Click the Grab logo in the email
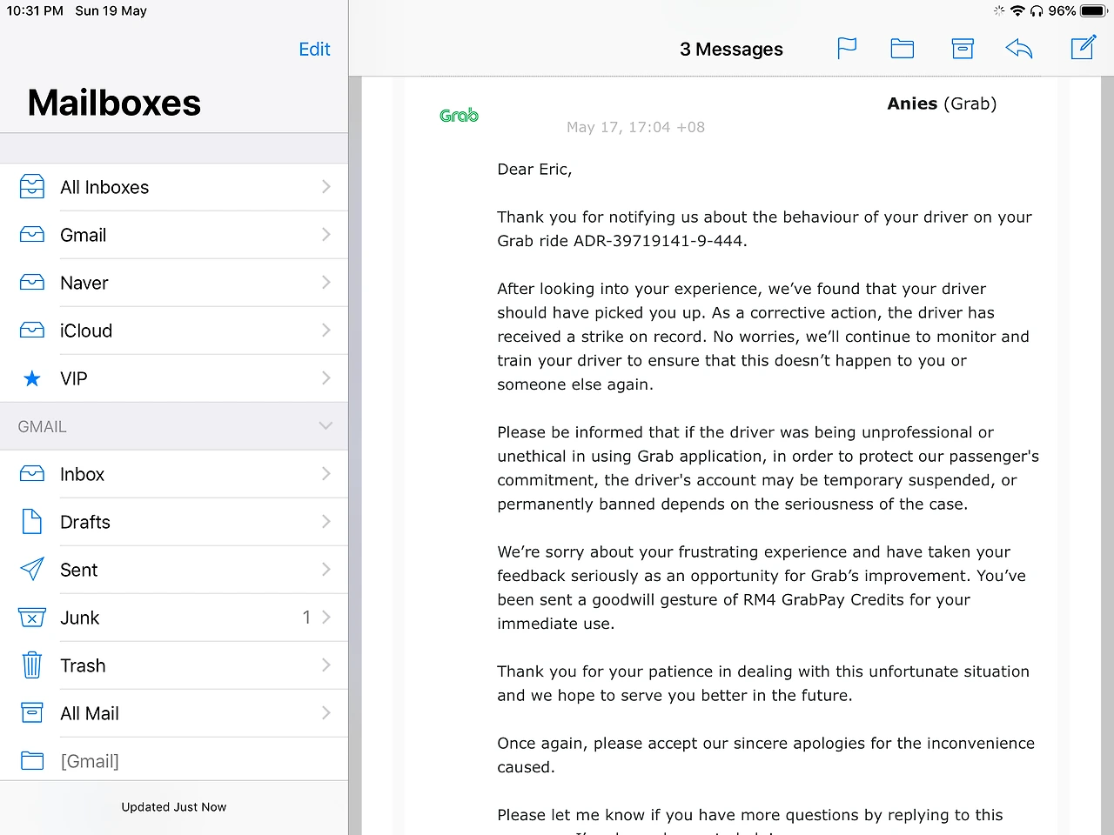The height and width of the screenshot is (835, 1114). click(459, 115)
